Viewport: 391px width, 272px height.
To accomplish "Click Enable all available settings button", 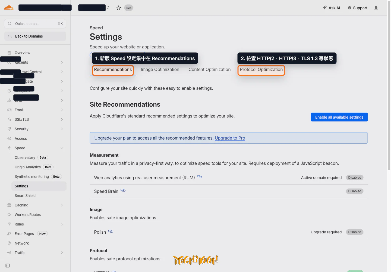I will pyautogui.click(x=339, y=117).
